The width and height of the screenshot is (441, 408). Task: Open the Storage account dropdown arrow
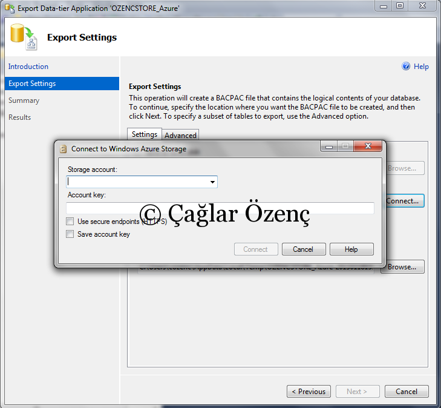(x=212, y=182)
